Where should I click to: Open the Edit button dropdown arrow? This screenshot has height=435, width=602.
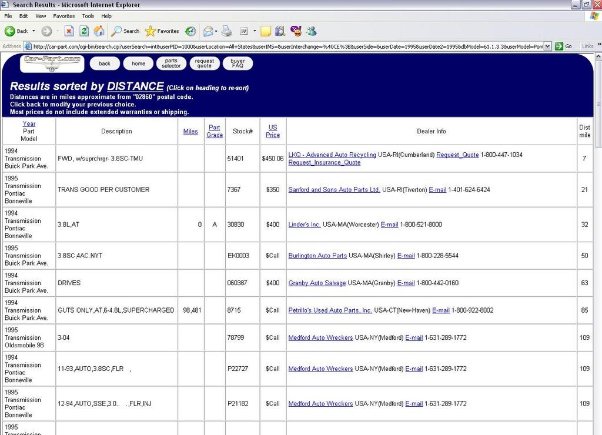pos(254,31)
